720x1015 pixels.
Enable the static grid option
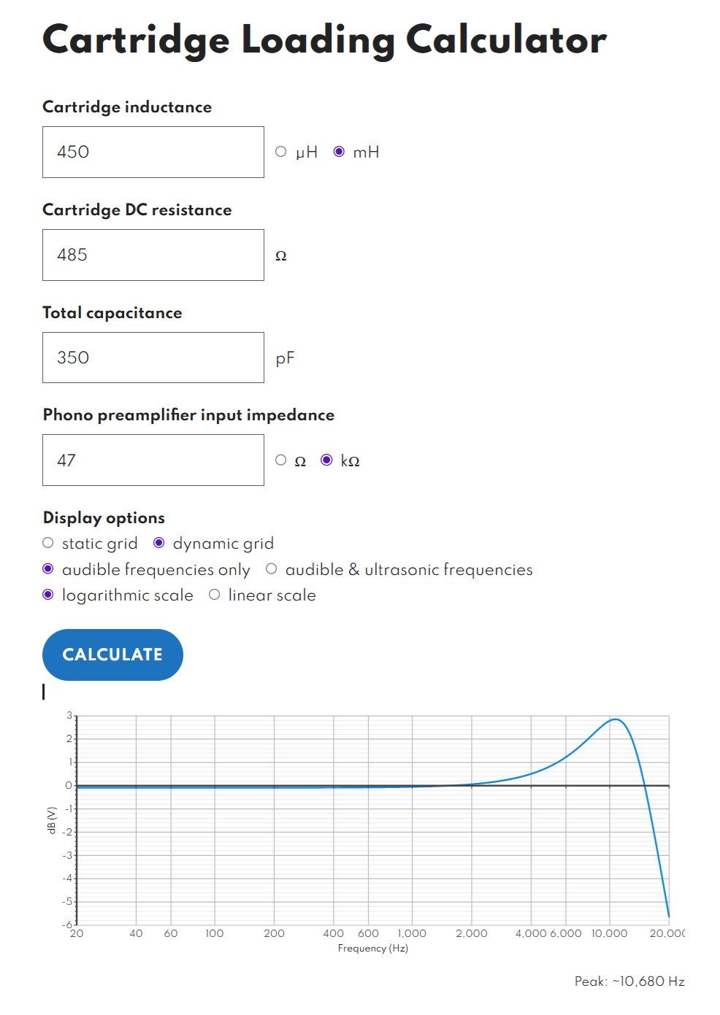(x=48, y=543)
